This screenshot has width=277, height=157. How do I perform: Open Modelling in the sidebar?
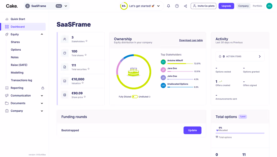(17, 73)
